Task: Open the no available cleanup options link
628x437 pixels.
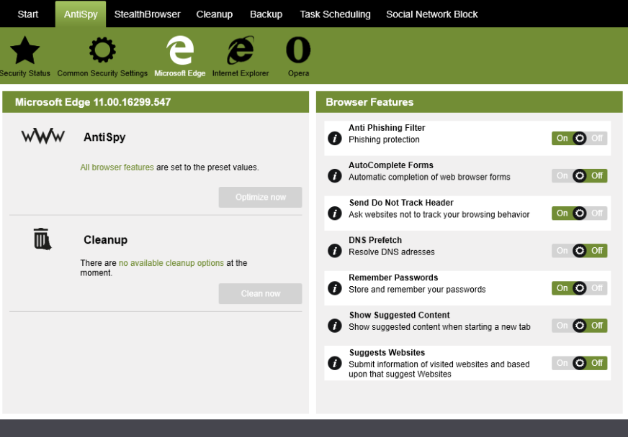Action: pos(171,263)
